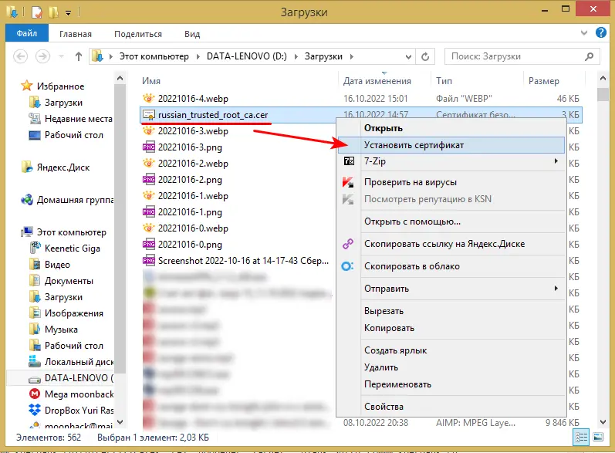This screenshot has height=453, width=615.
Task: Expand the ribbon with the chevron
Action: 584,33
